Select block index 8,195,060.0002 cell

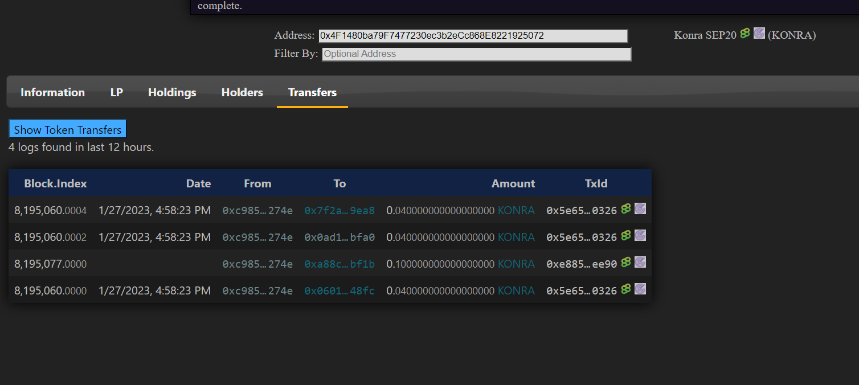[51, 237]
